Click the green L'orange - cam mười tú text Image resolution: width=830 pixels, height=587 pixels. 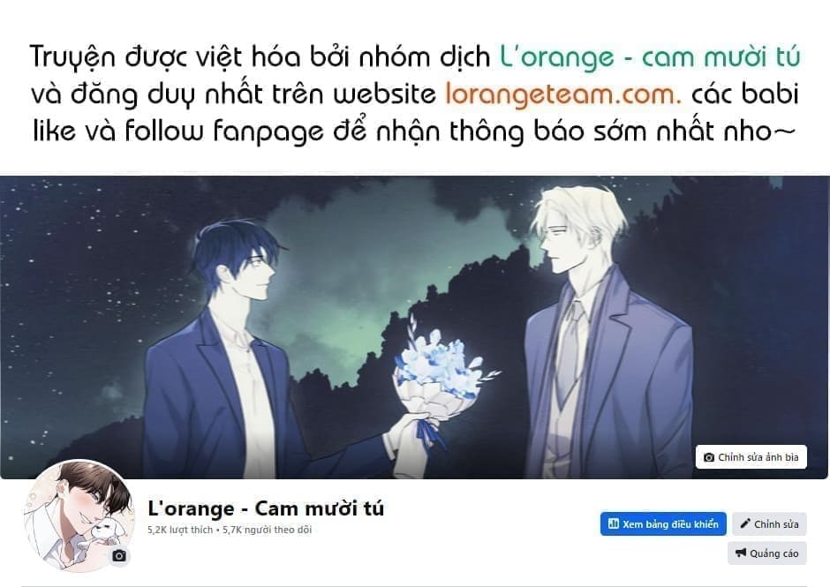click(650, 57)
